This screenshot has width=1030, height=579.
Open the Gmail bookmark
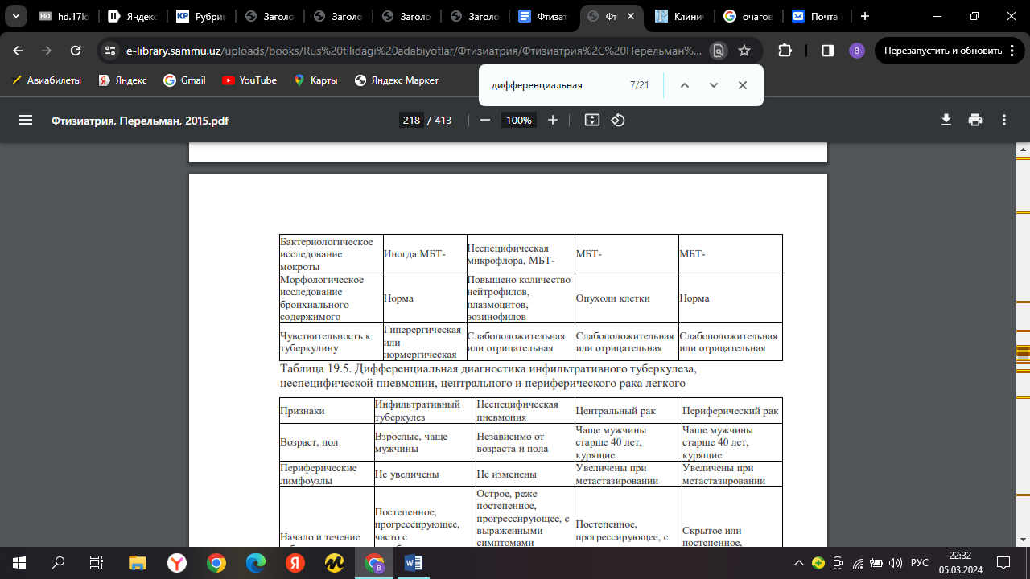pos(185,80)
